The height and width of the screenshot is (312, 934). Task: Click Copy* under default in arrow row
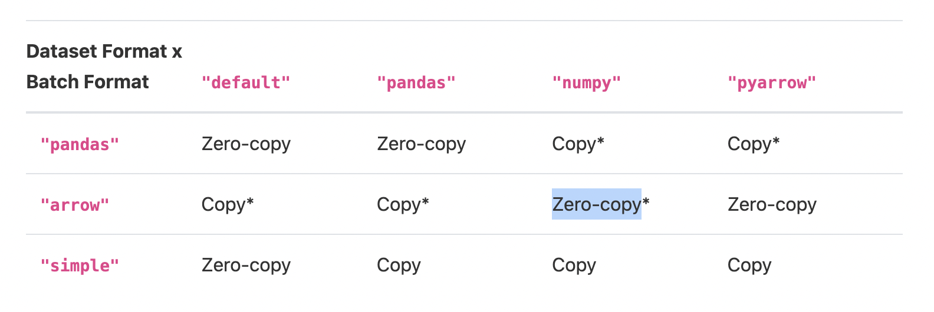228,205
